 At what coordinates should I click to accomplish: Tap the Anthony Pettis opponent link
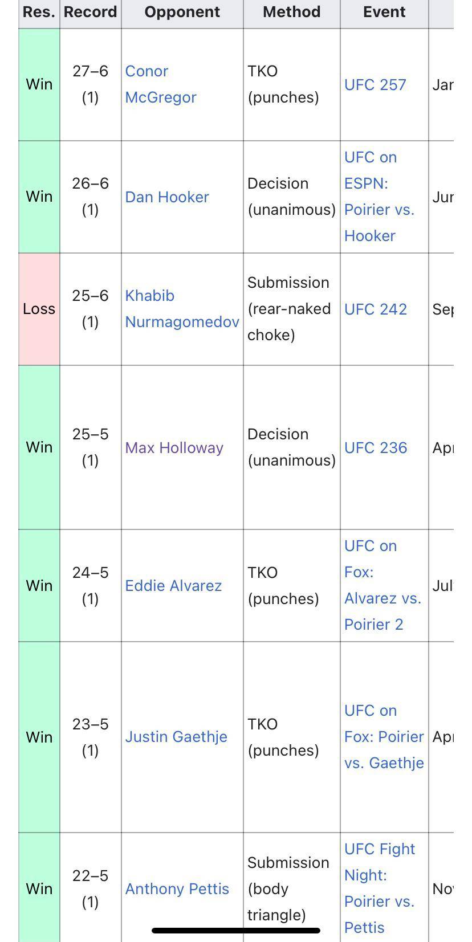[177, 889]
